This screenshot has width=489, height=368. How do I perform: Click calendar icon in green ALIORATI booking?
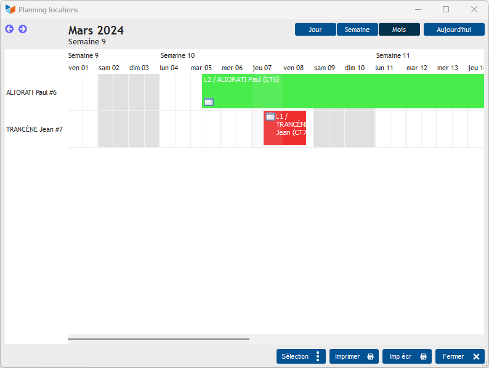pos(209,102)
